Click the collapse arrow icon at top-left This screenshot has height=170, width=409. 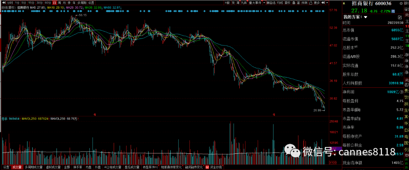(3, 3)
